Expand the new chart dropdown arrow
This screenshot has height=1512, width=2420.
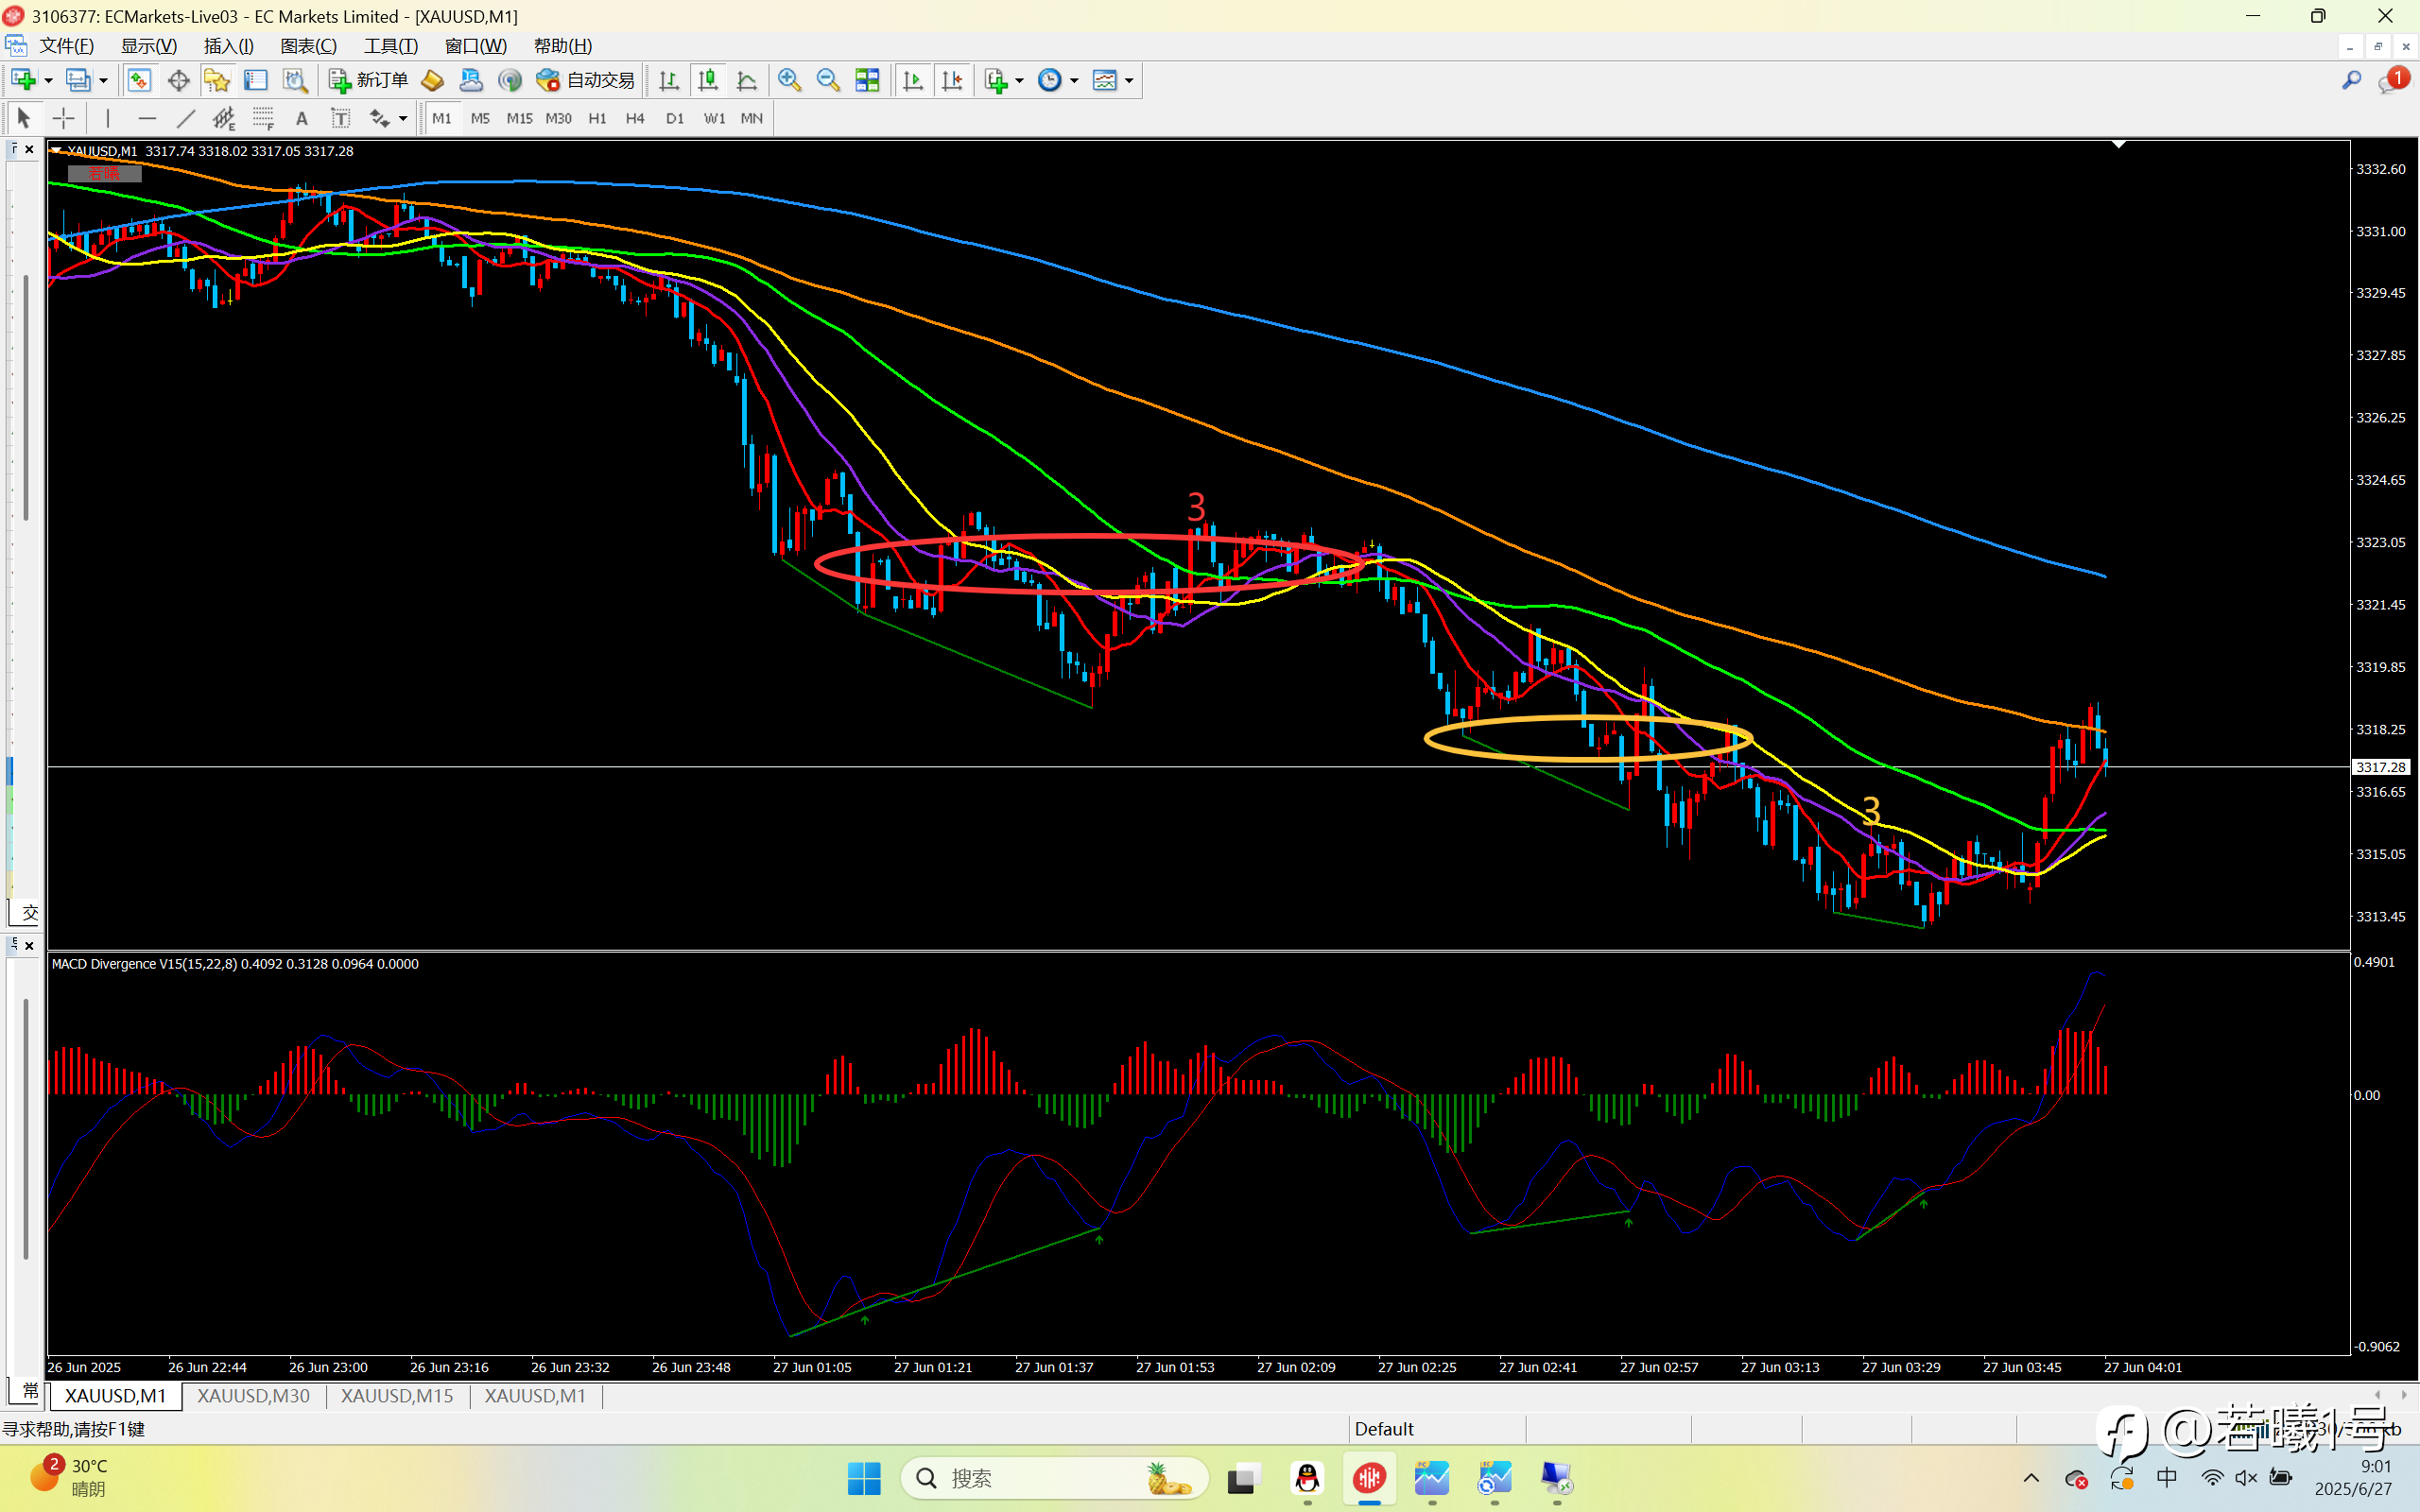(x=47, y=80)
